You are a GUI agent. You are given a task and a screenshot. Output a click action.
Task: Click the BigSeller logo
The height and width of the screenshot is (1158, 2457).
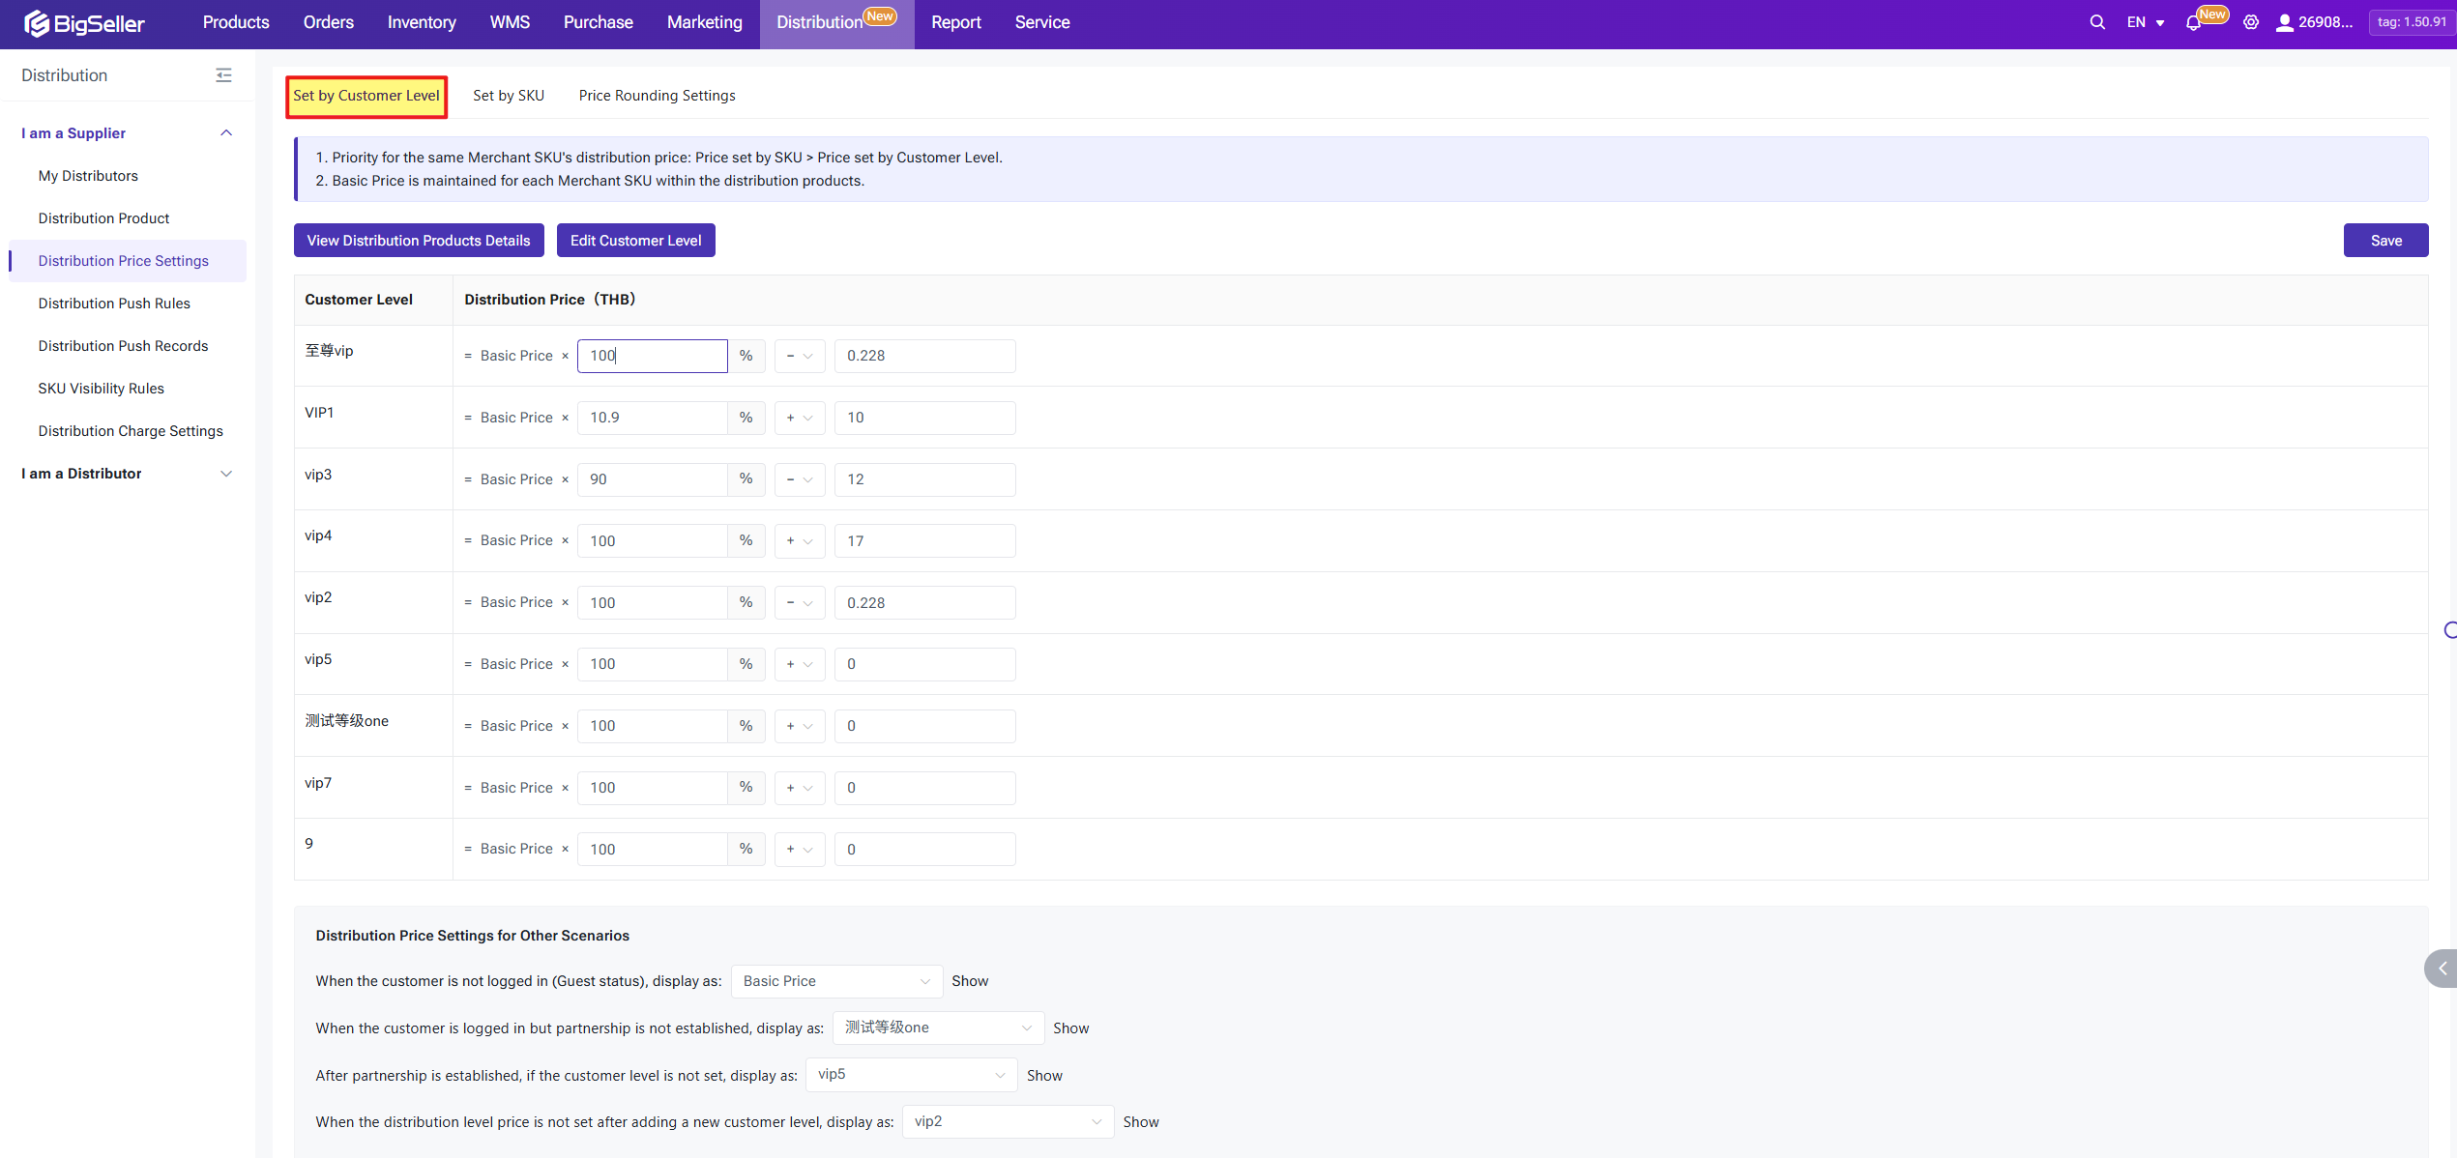[x=84, y=23]
